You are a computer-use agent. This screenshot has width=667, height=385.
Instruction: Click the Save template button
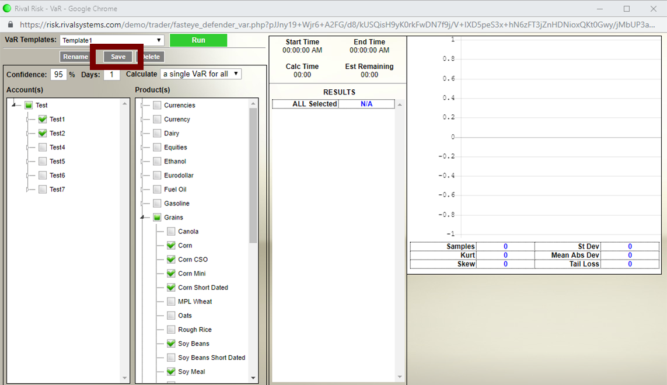pyautogui.click(x=118, y=57)
